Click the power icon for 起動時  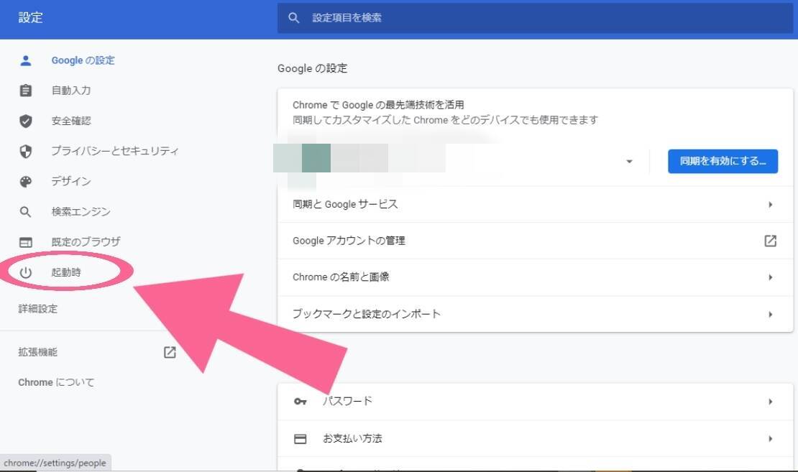[26, 272]
